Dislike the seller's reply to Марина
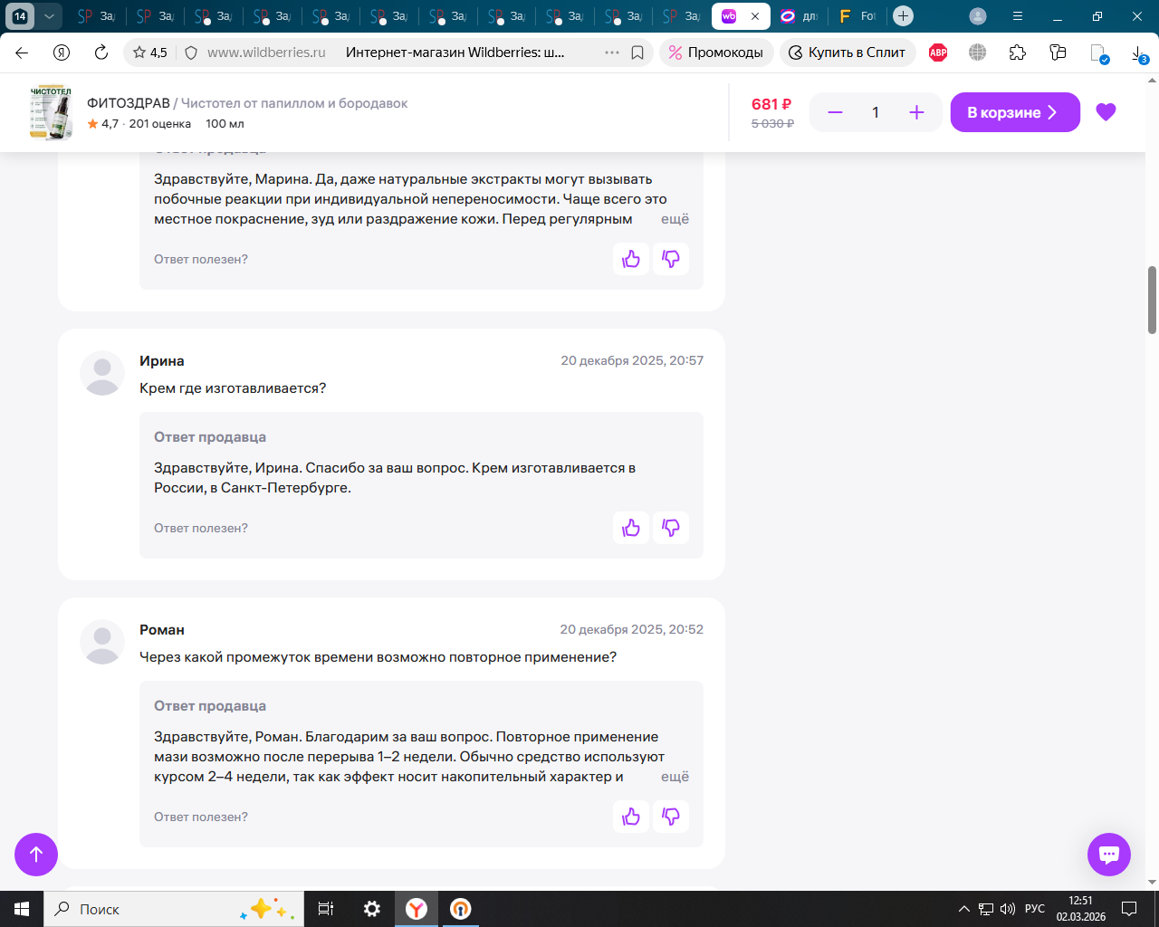 click(671, 259)
